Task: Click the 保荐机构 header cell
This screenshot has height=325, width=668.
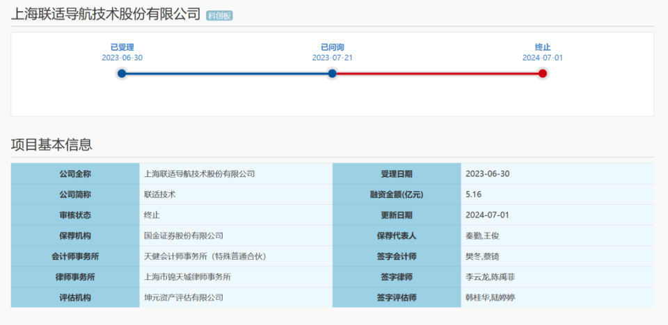Action: click(75, 235)
